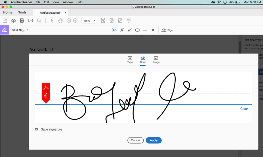Switch to the Image signature tab
The width and height of the screenshot is (263, 157).
tap(156, 60)
